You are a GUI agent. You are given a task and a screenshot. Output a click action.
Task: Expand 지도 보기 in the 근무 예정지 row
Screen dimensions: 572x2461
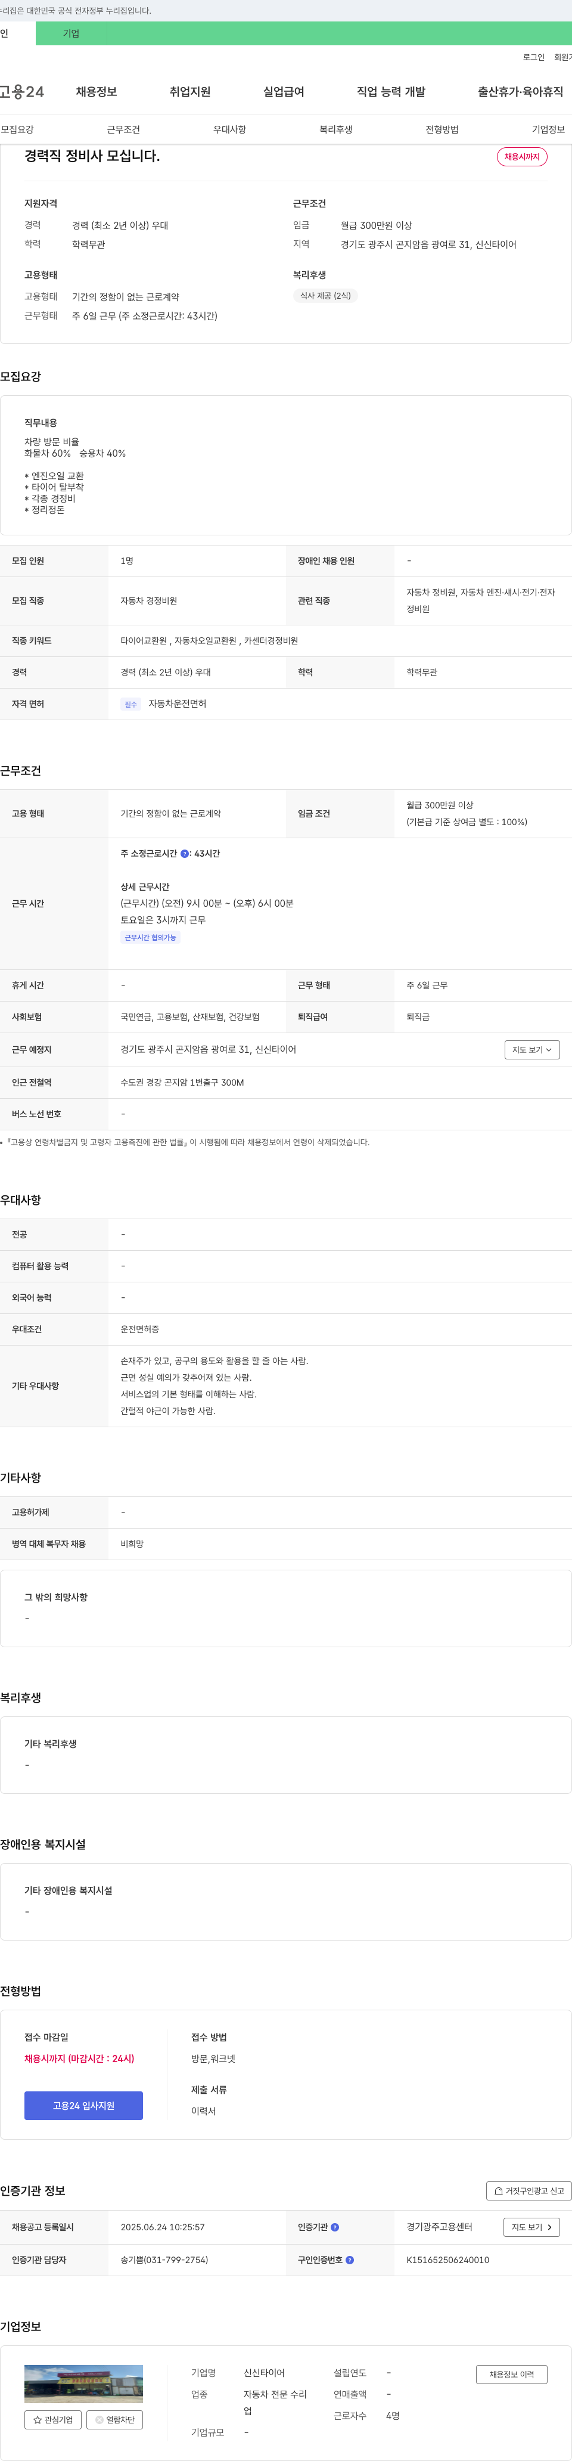(x=532, y=1050)
